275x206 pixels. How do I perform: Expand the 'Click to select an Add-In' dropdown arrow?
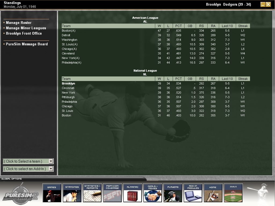tap(51, 169)
